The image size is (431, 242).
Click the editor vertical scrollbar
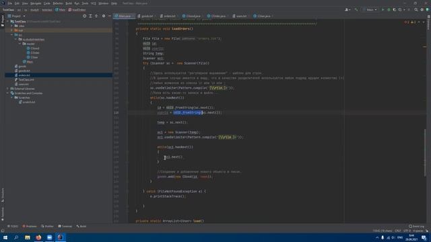click(x=425, y=153)
